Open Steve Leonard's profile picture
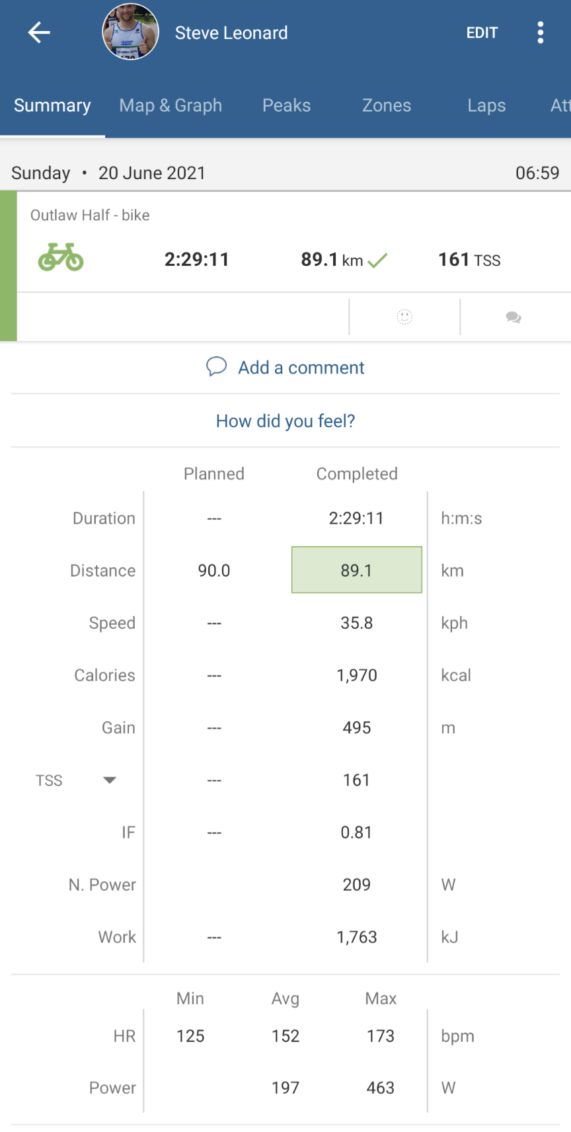 point(130,32)
